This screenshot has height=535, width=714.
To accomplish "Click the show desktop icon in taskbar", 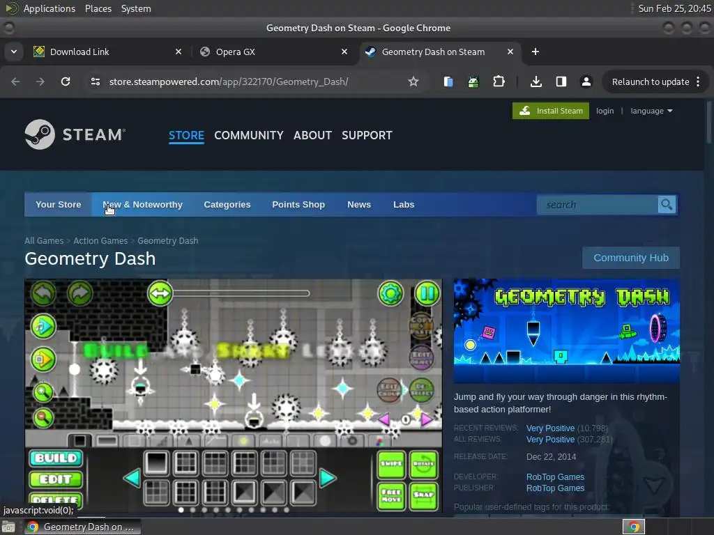I will (x=8, y=527).
